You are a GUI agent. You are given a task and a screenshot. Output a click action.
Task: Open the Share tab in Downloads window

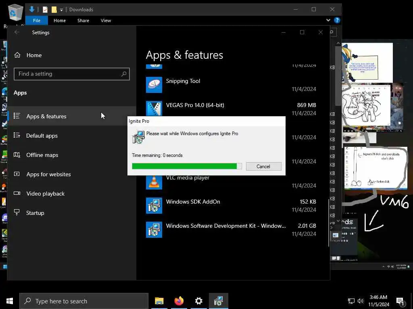83,21
